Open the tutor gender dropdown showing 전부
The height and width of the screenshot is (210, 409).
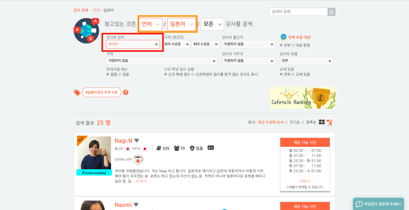pos(306,60)
